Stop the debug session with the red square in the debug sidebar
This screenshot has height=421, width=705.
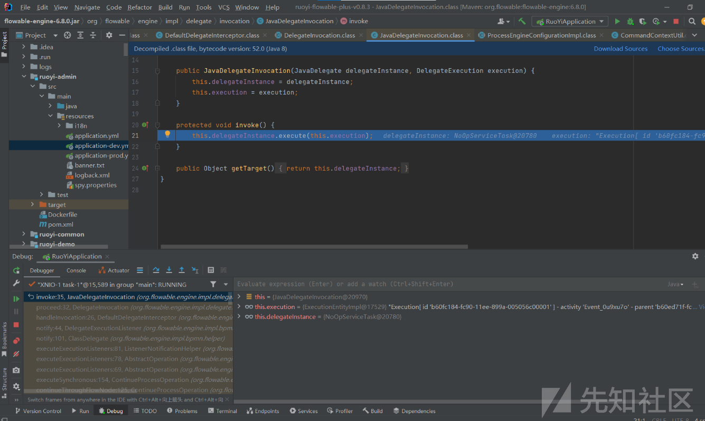click(16, 324)
